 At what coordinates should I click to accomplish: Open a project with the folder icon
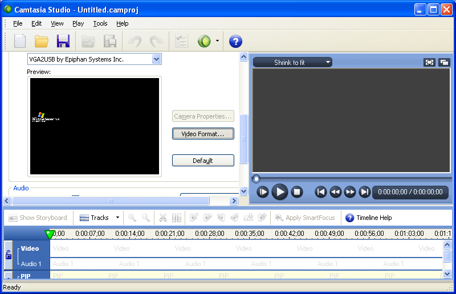click(42, 41)
